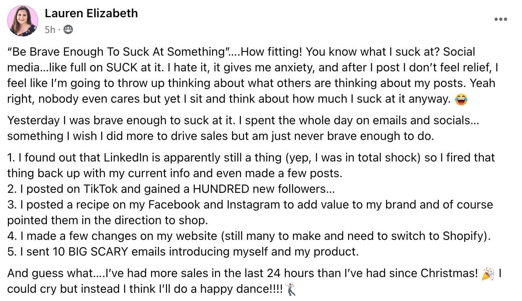Screen dimensions: 522x301
Task: Click the dancing man emoji at post end
Action: tap(290, 290)
